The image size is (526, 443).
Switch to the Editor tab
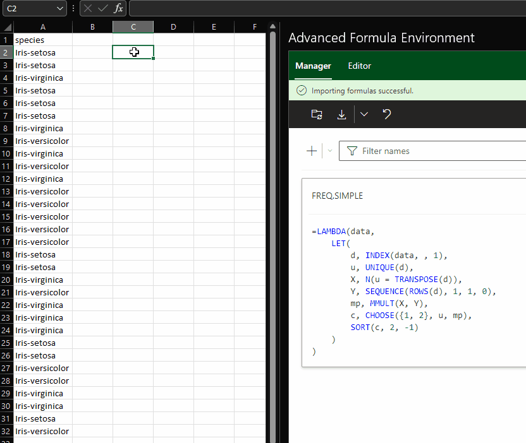[x=359, y=65]
